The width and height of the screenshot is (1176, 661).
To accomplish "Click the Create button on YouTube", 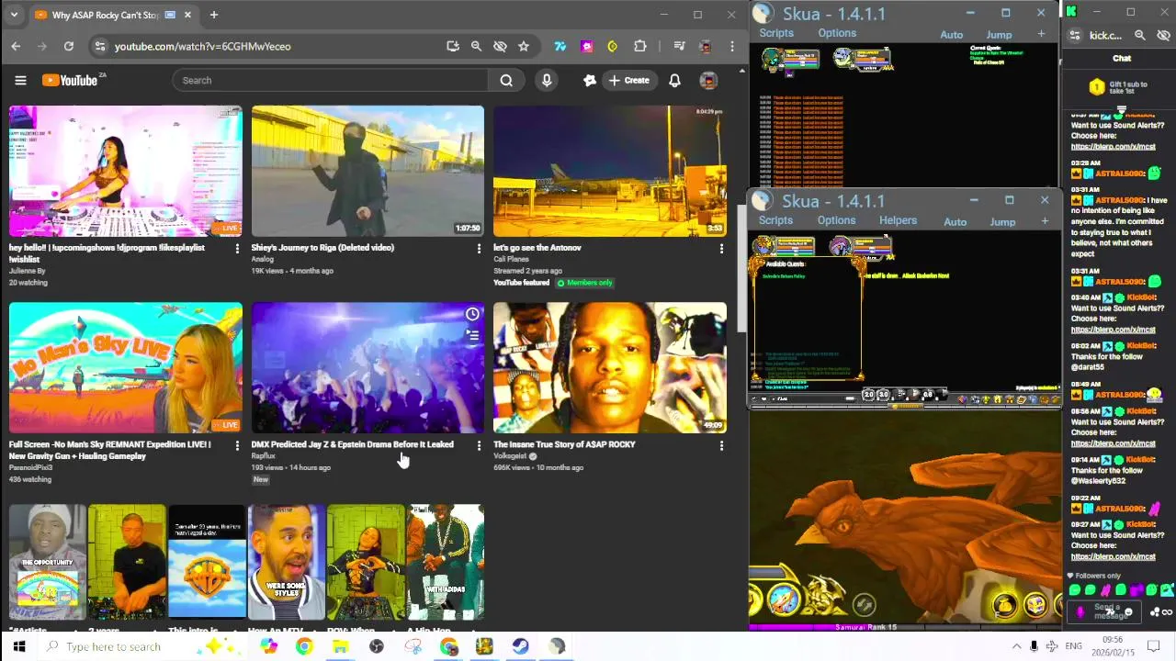I will 628,80.
